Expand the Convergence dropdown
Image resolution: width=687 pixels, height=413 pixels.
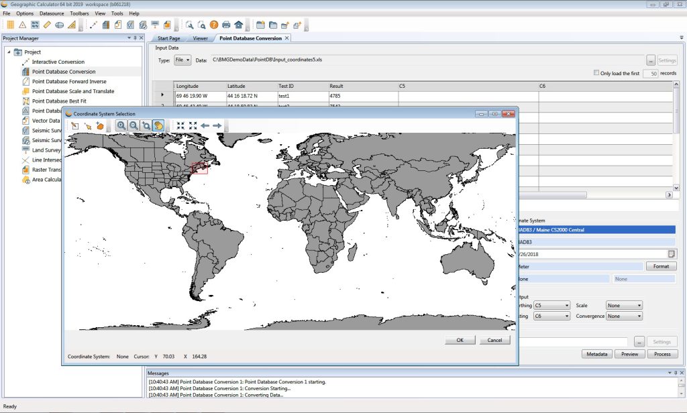(624, 316)
